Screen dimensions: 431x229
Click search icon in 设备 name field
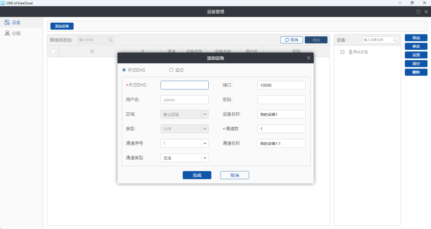(x=395, y=40)
